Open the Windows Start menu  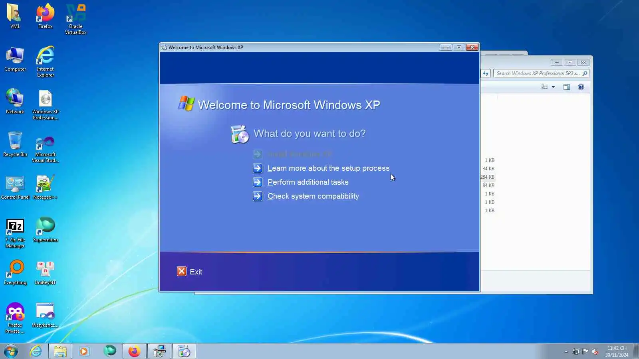[x=11, y=351]
